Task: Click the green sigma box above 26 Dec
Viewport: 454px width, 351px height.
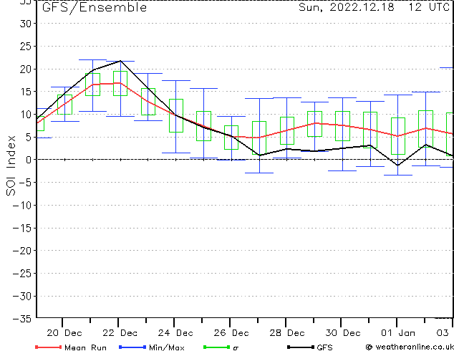Action: tap(231, 138)
